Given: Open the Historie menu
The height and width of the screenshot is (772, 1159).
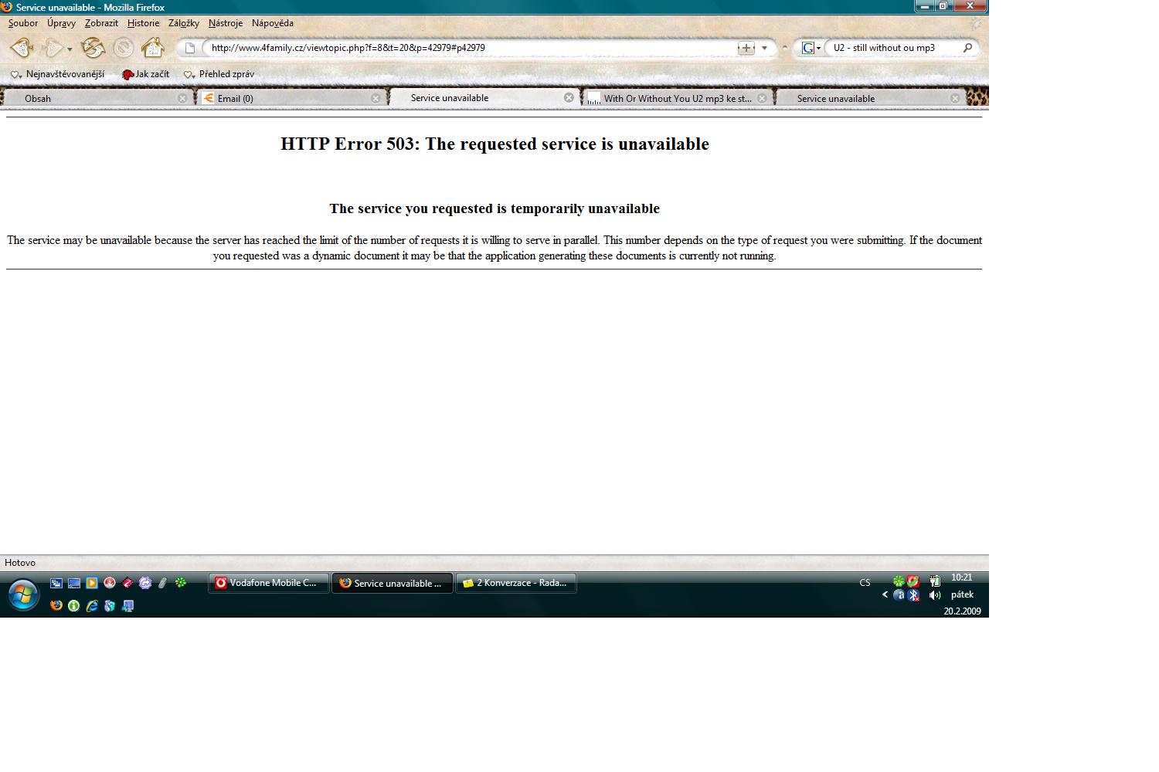Looking at the screenshot, I should pos(143,23).
